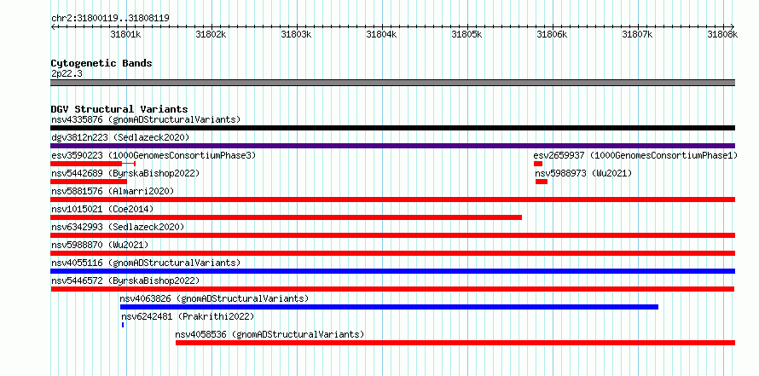This screenshot has width=759, height=376.
Task: Open the esv3590223 1000Genomes Phase3 label
Action: click(x=154, y=155)
